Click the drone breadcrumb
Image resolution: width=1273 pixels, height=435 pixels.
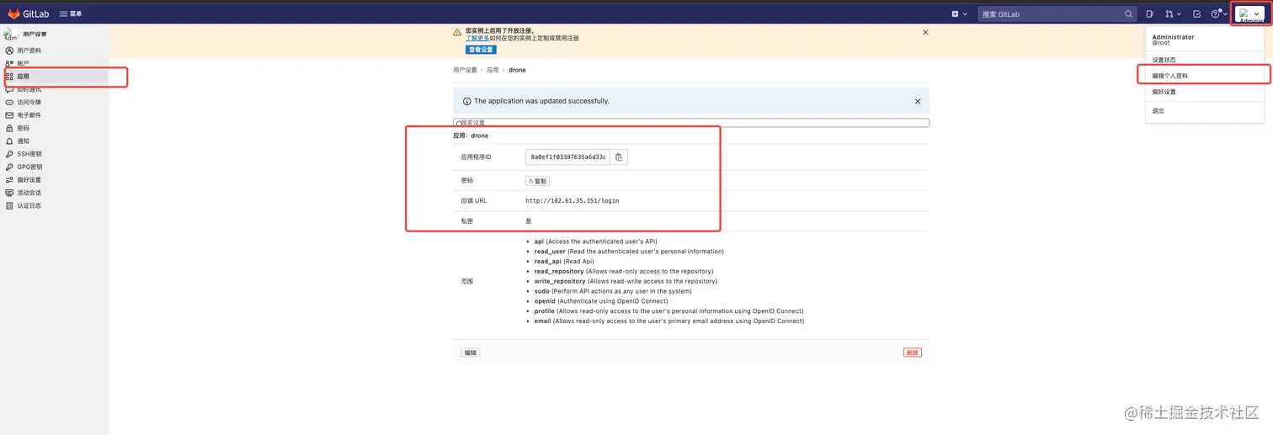[517, 70]
